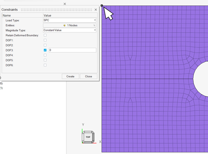Enable the DOF6 checkbox
Image resolution: width=208 pixels, height=154 pixels.
[45, 65]
